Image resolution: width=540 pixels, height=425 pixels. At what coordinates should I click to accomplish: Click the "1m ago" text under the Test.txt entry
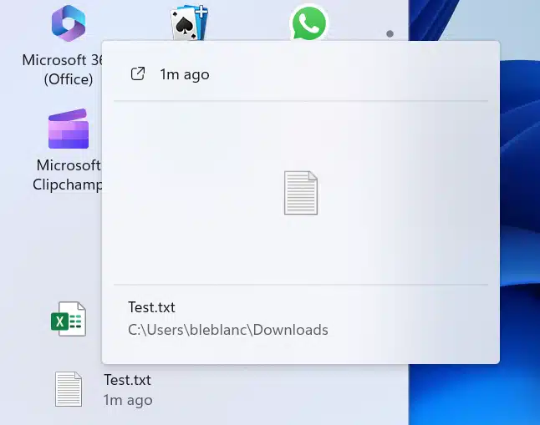[x=127, y=400]
